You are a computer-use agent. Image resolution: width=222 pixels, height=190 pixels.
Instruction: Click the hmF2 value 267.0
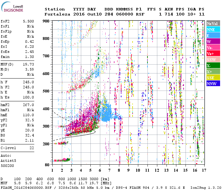tap(29, 105)
